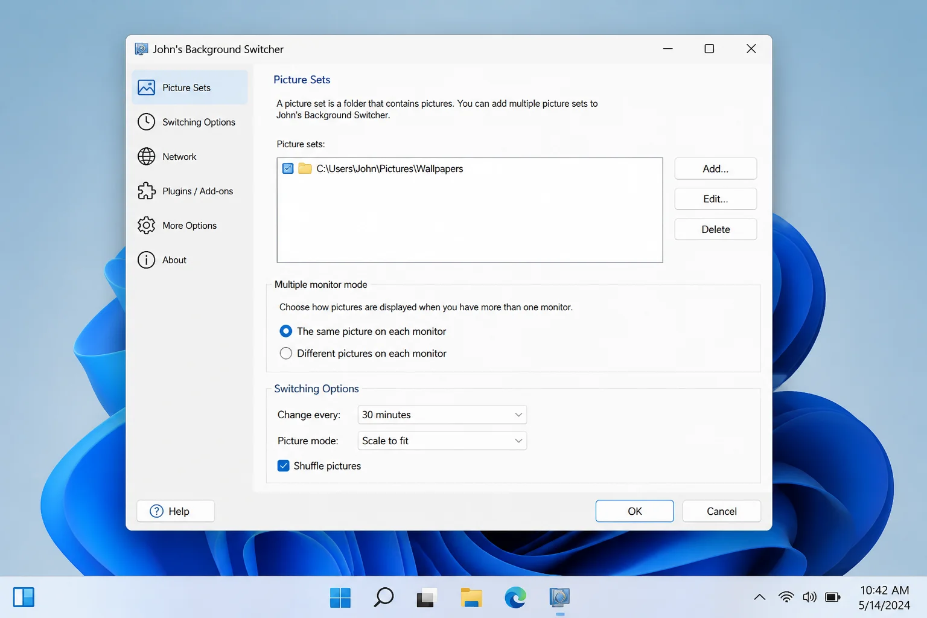Click the Wi-Fi tray icon
This screenshot has height=618, width=927.
786,597
